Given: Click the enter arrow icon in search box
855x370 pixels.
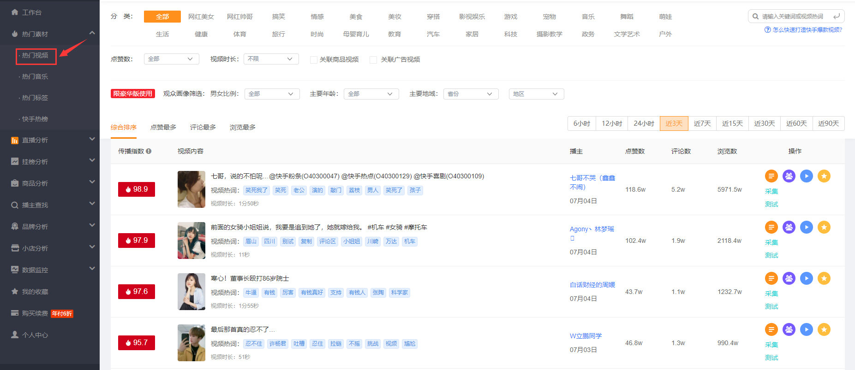Looking at the screenshot, I should click(x=837, y=17).
